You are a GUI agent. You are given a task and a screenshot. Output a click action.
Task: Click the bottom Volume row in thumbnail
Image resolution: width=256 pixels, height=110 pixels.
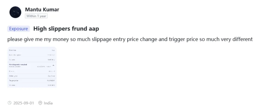[32, 85]
